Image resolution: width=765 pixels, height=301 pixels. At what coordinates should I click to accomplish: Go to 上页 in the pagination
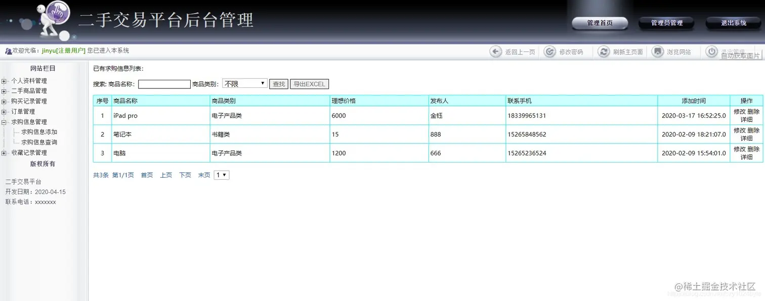(166, 175)
